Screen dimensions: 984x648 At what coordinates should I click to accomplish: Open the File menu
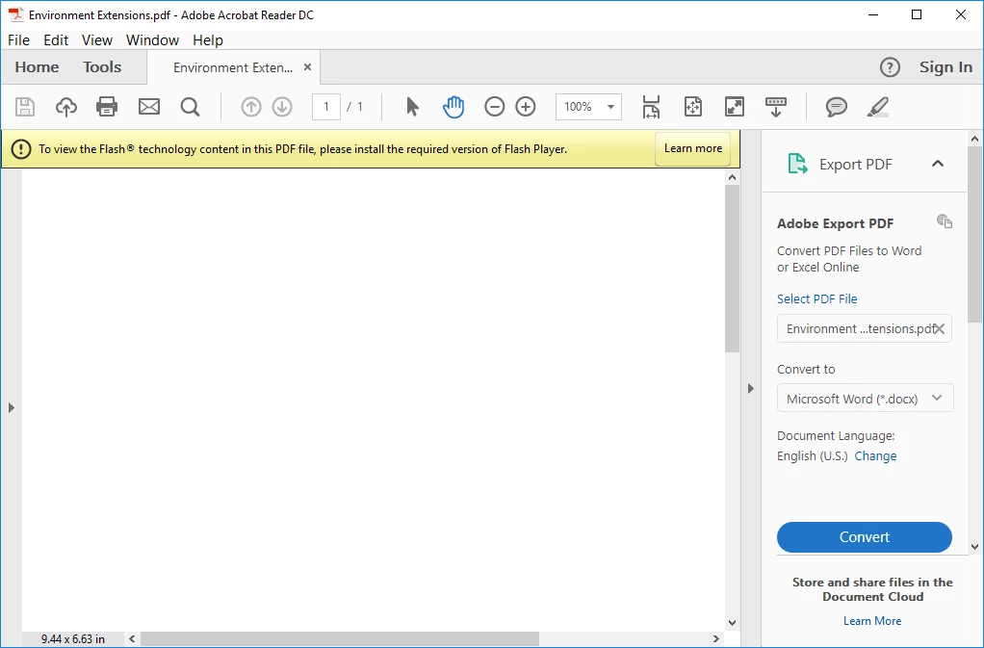(18, 40)
